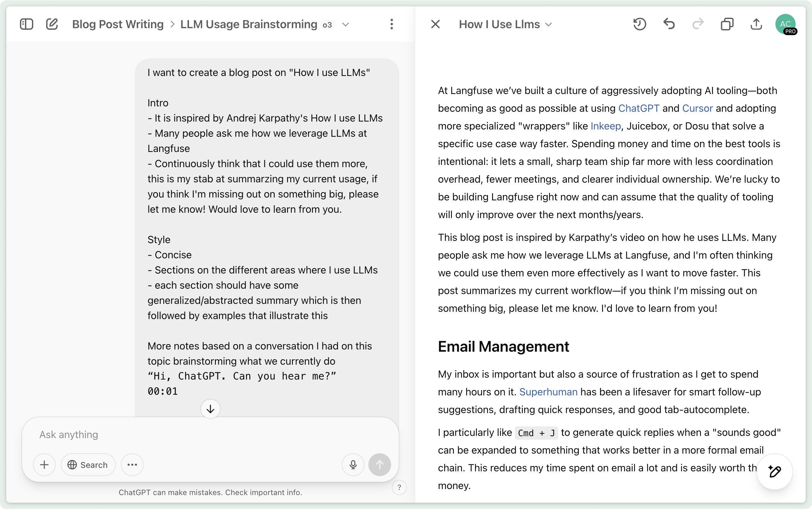
Task: Open the Cursor hyperlink
Action: click(697, 108)
